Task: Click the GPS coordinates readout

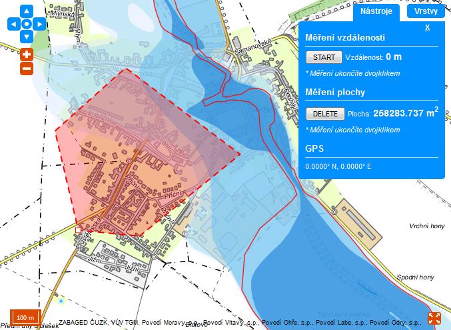Action: [338, 166]
